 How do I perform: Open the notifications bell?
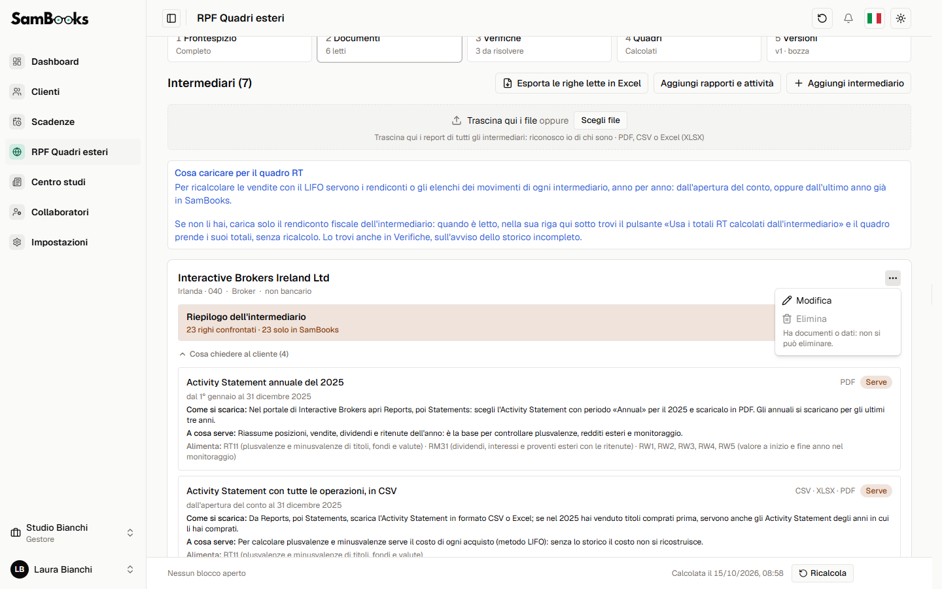click(848, 18)
